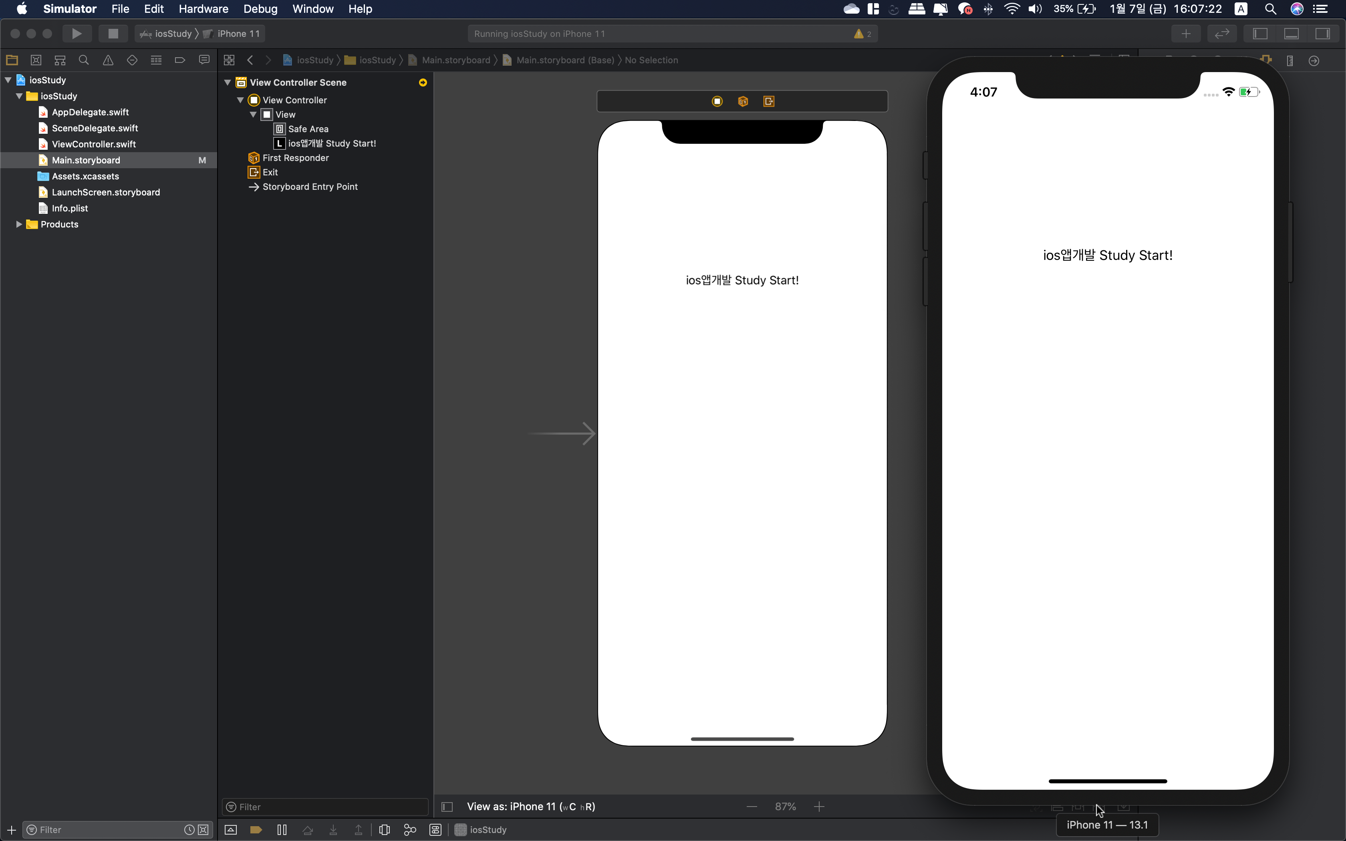This screenshot has height=841, width=1346.
Task: Click the Run (play) button
Action: point(77,33)
